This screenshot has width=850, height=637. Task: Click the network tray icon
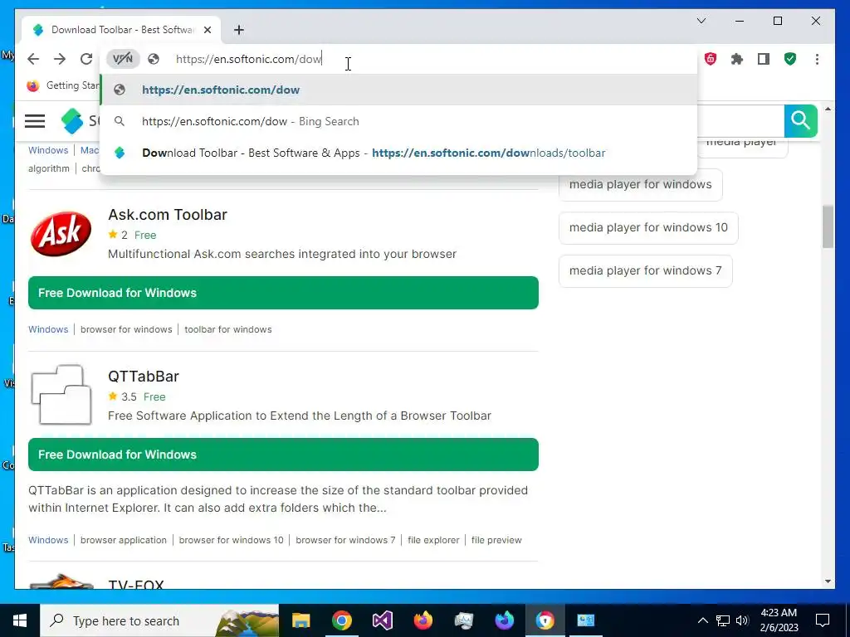point(723,620)
